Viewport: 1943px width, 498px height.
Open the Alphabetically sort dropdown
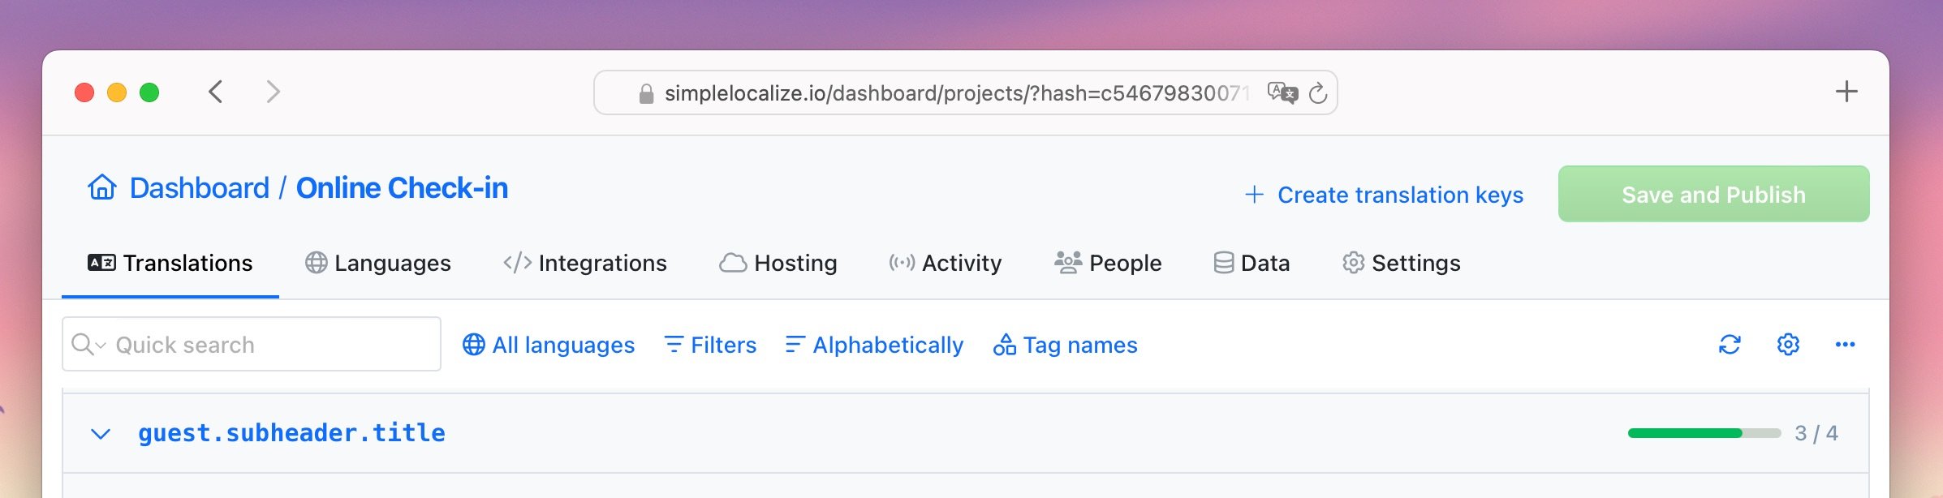874,345
